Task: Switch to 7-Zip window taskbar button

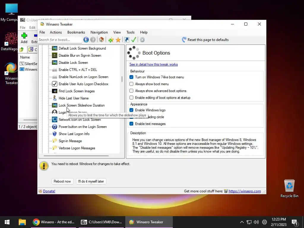Action: tap(101, 222)
